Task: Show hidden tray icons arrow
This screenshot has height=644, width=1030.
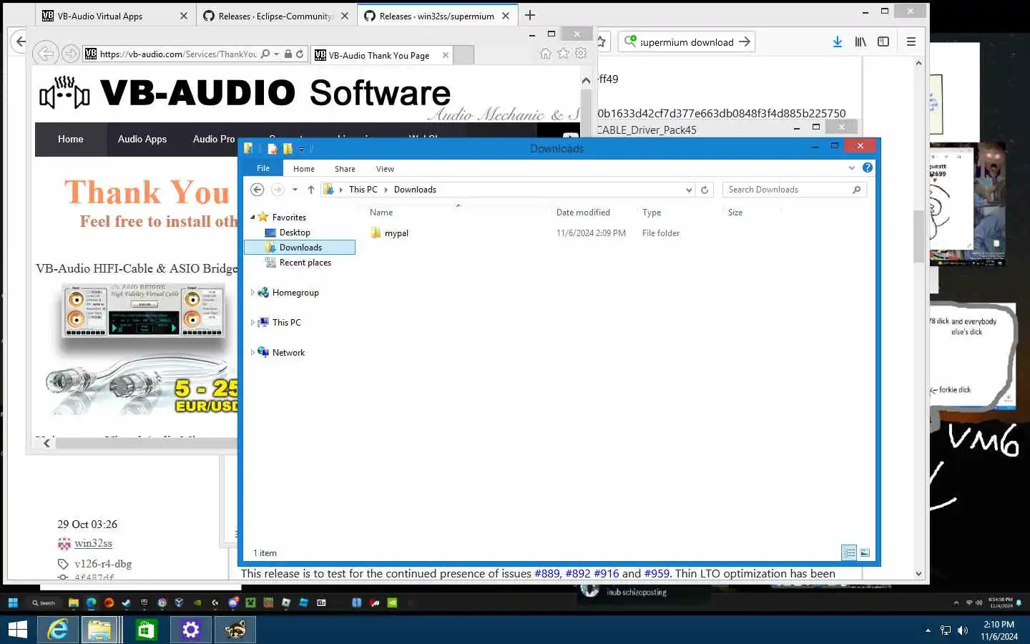Action: [x=928, y=630]
